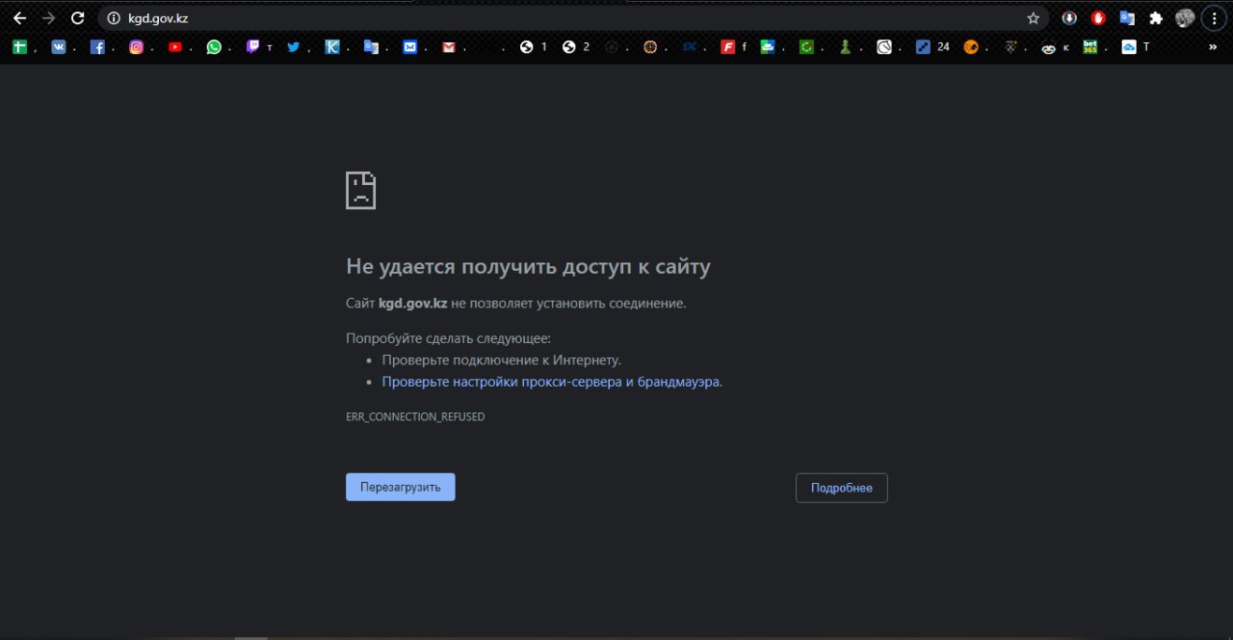Open Chrome's three-dot menu

[1213, 17]
